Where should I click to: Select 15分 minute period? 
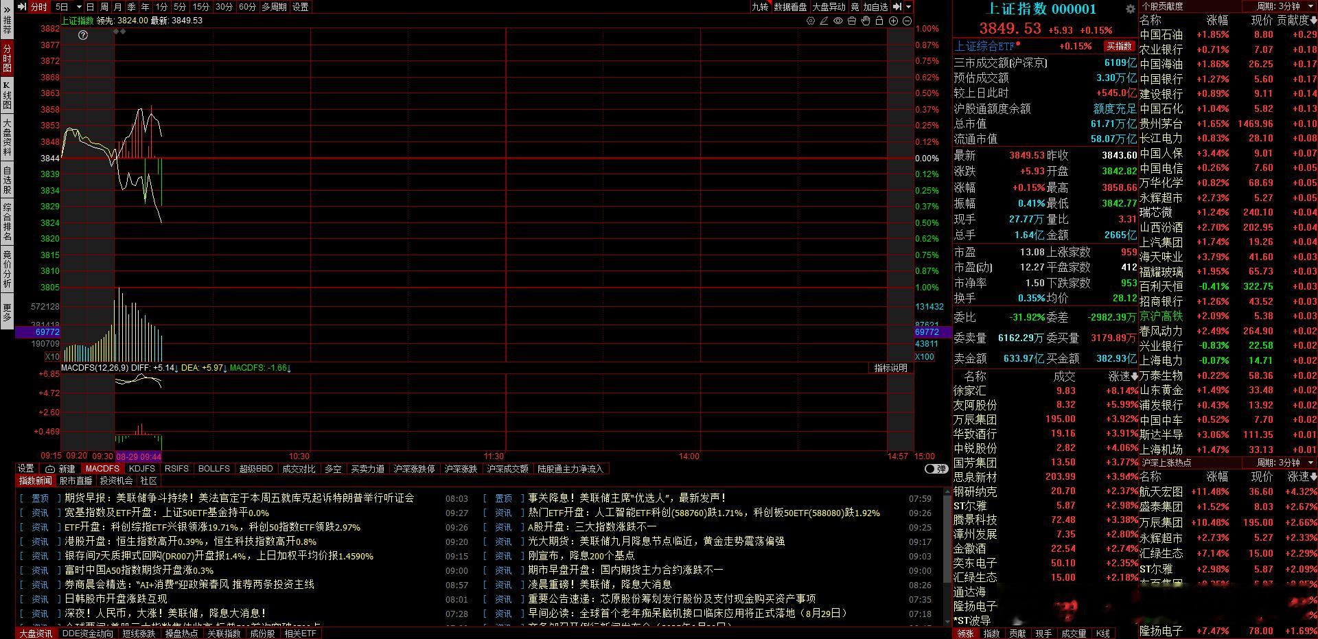[x=201, y=7]
